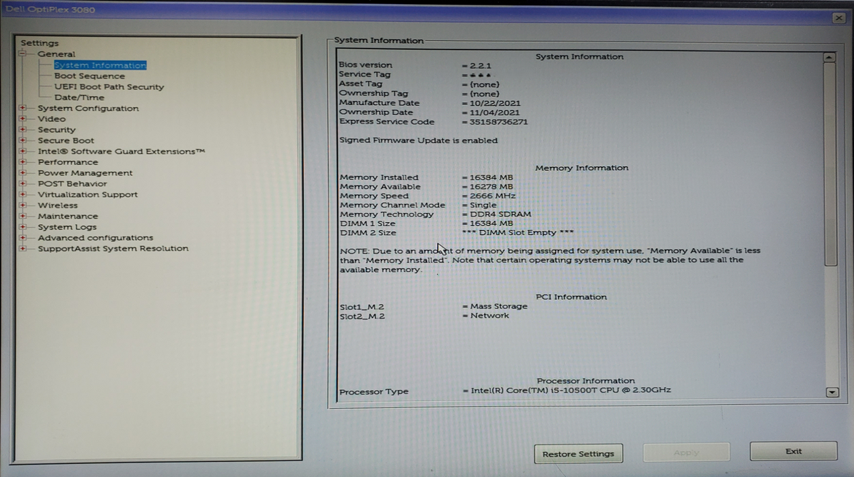Expand the POST Behavior node
The height and width of the screenshot is (477, 854).
click(23, 183)
